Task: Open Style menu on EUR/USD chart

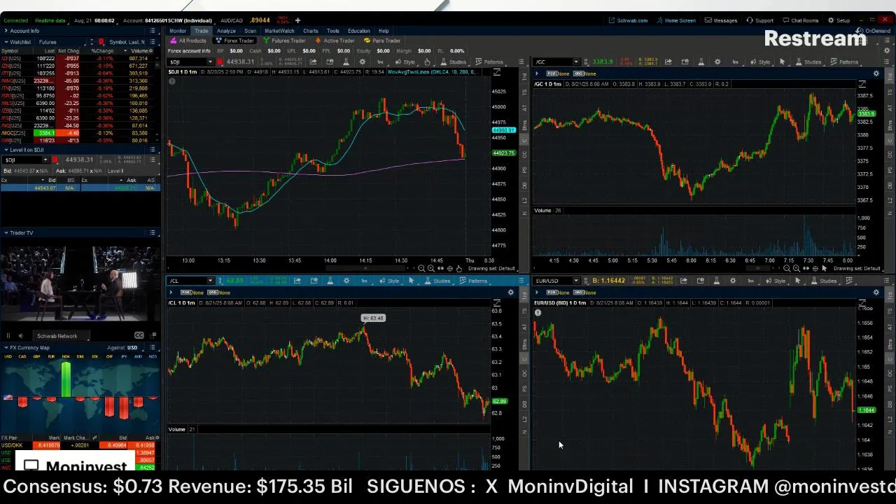Action: click(775, 281)
